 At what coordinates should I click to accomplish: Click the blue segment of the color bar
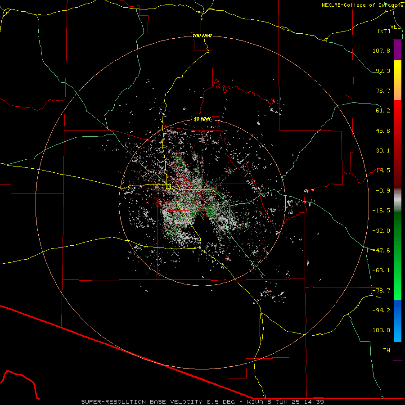point(397,321)
